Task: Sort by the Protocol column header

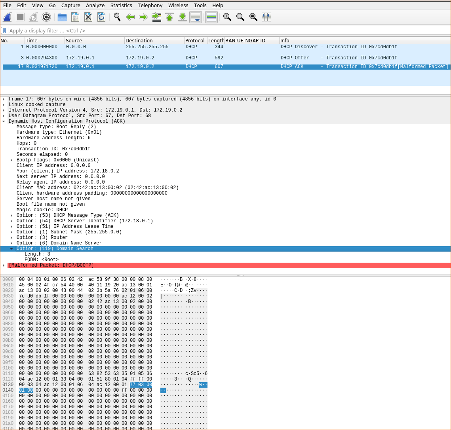Action: pyautogui.click(x=195, y=40)
